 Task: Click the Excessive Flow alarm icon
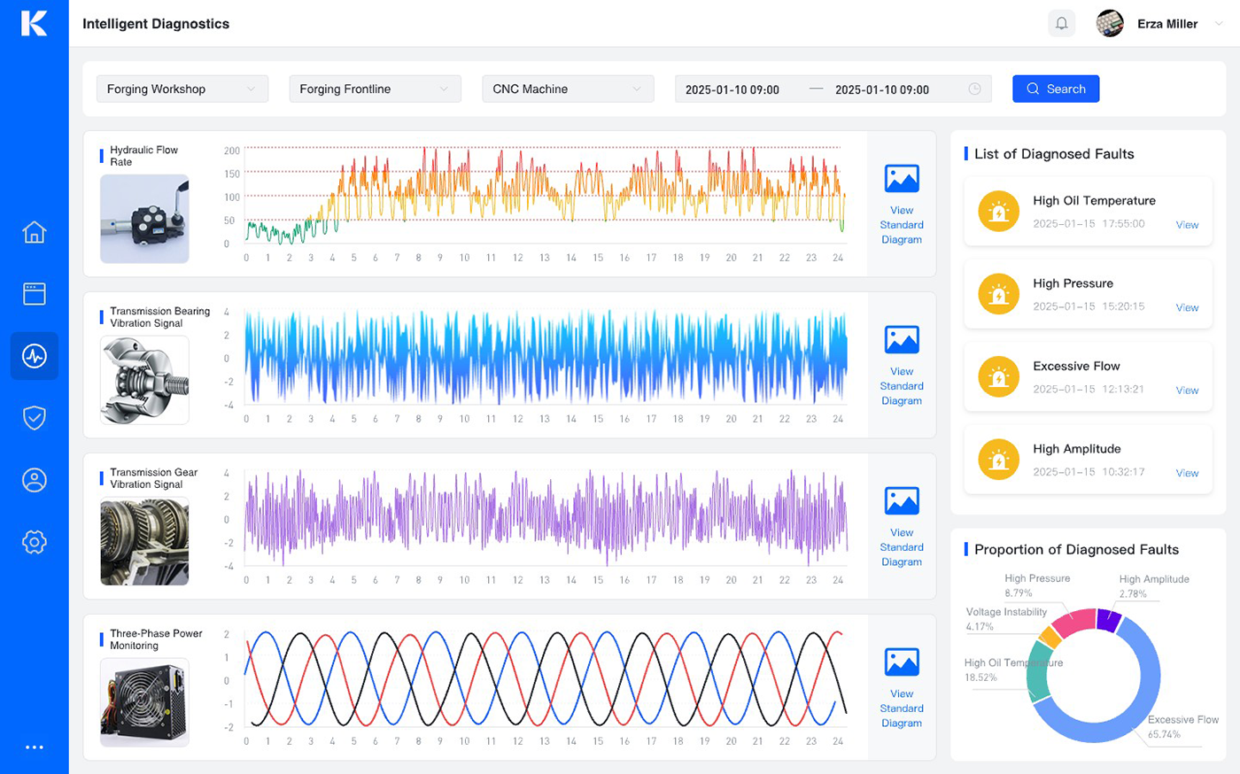[x=998, y=377]
